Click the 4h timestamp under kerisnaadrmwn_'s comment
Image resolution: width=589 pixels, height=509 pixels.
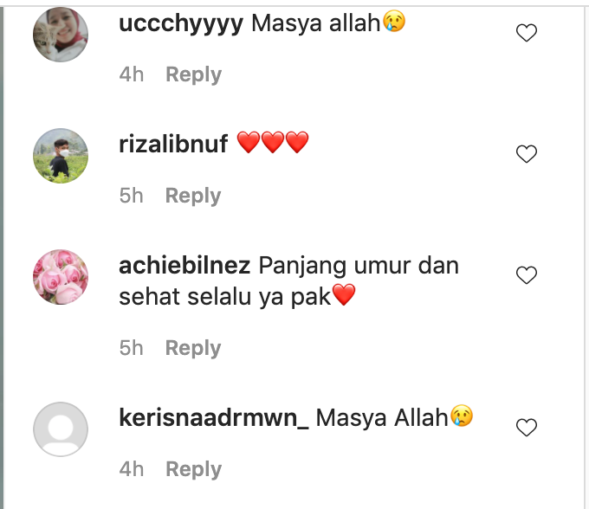point(132,469)
